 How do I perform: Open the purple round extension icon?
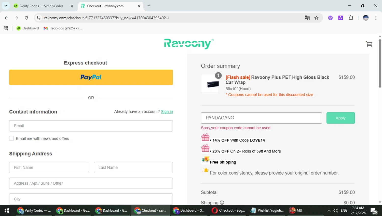click(330, 18)
